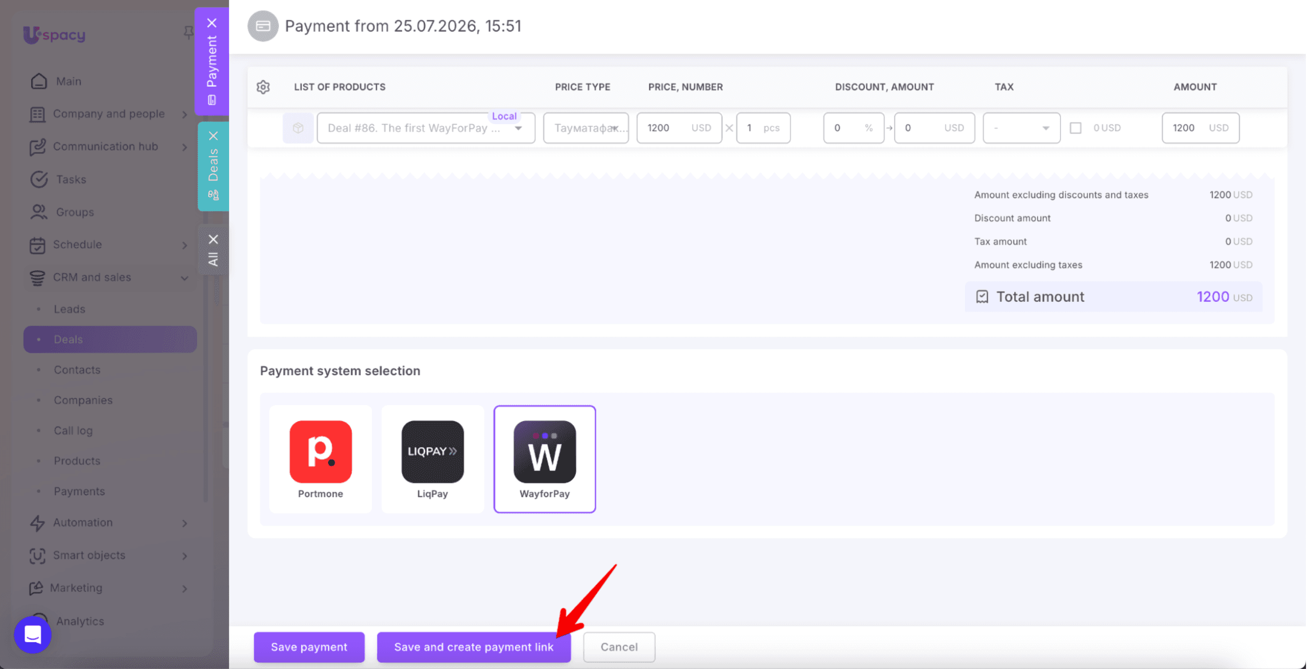
Task: Edit the discount amount USD field
Action: (x=934, y=128)
